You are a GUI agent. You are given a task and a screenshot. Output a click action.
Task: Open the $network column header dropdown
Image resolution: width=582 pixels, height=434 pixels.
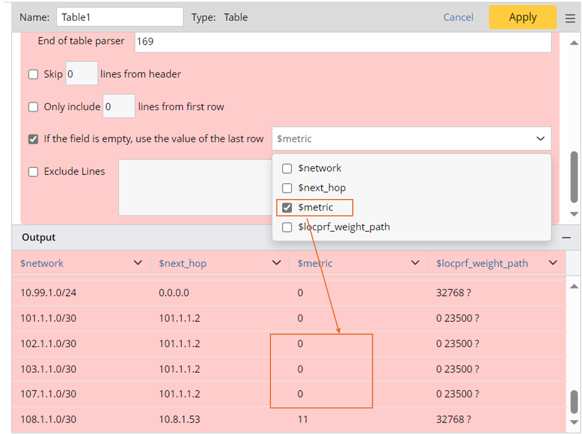(138, 263)
